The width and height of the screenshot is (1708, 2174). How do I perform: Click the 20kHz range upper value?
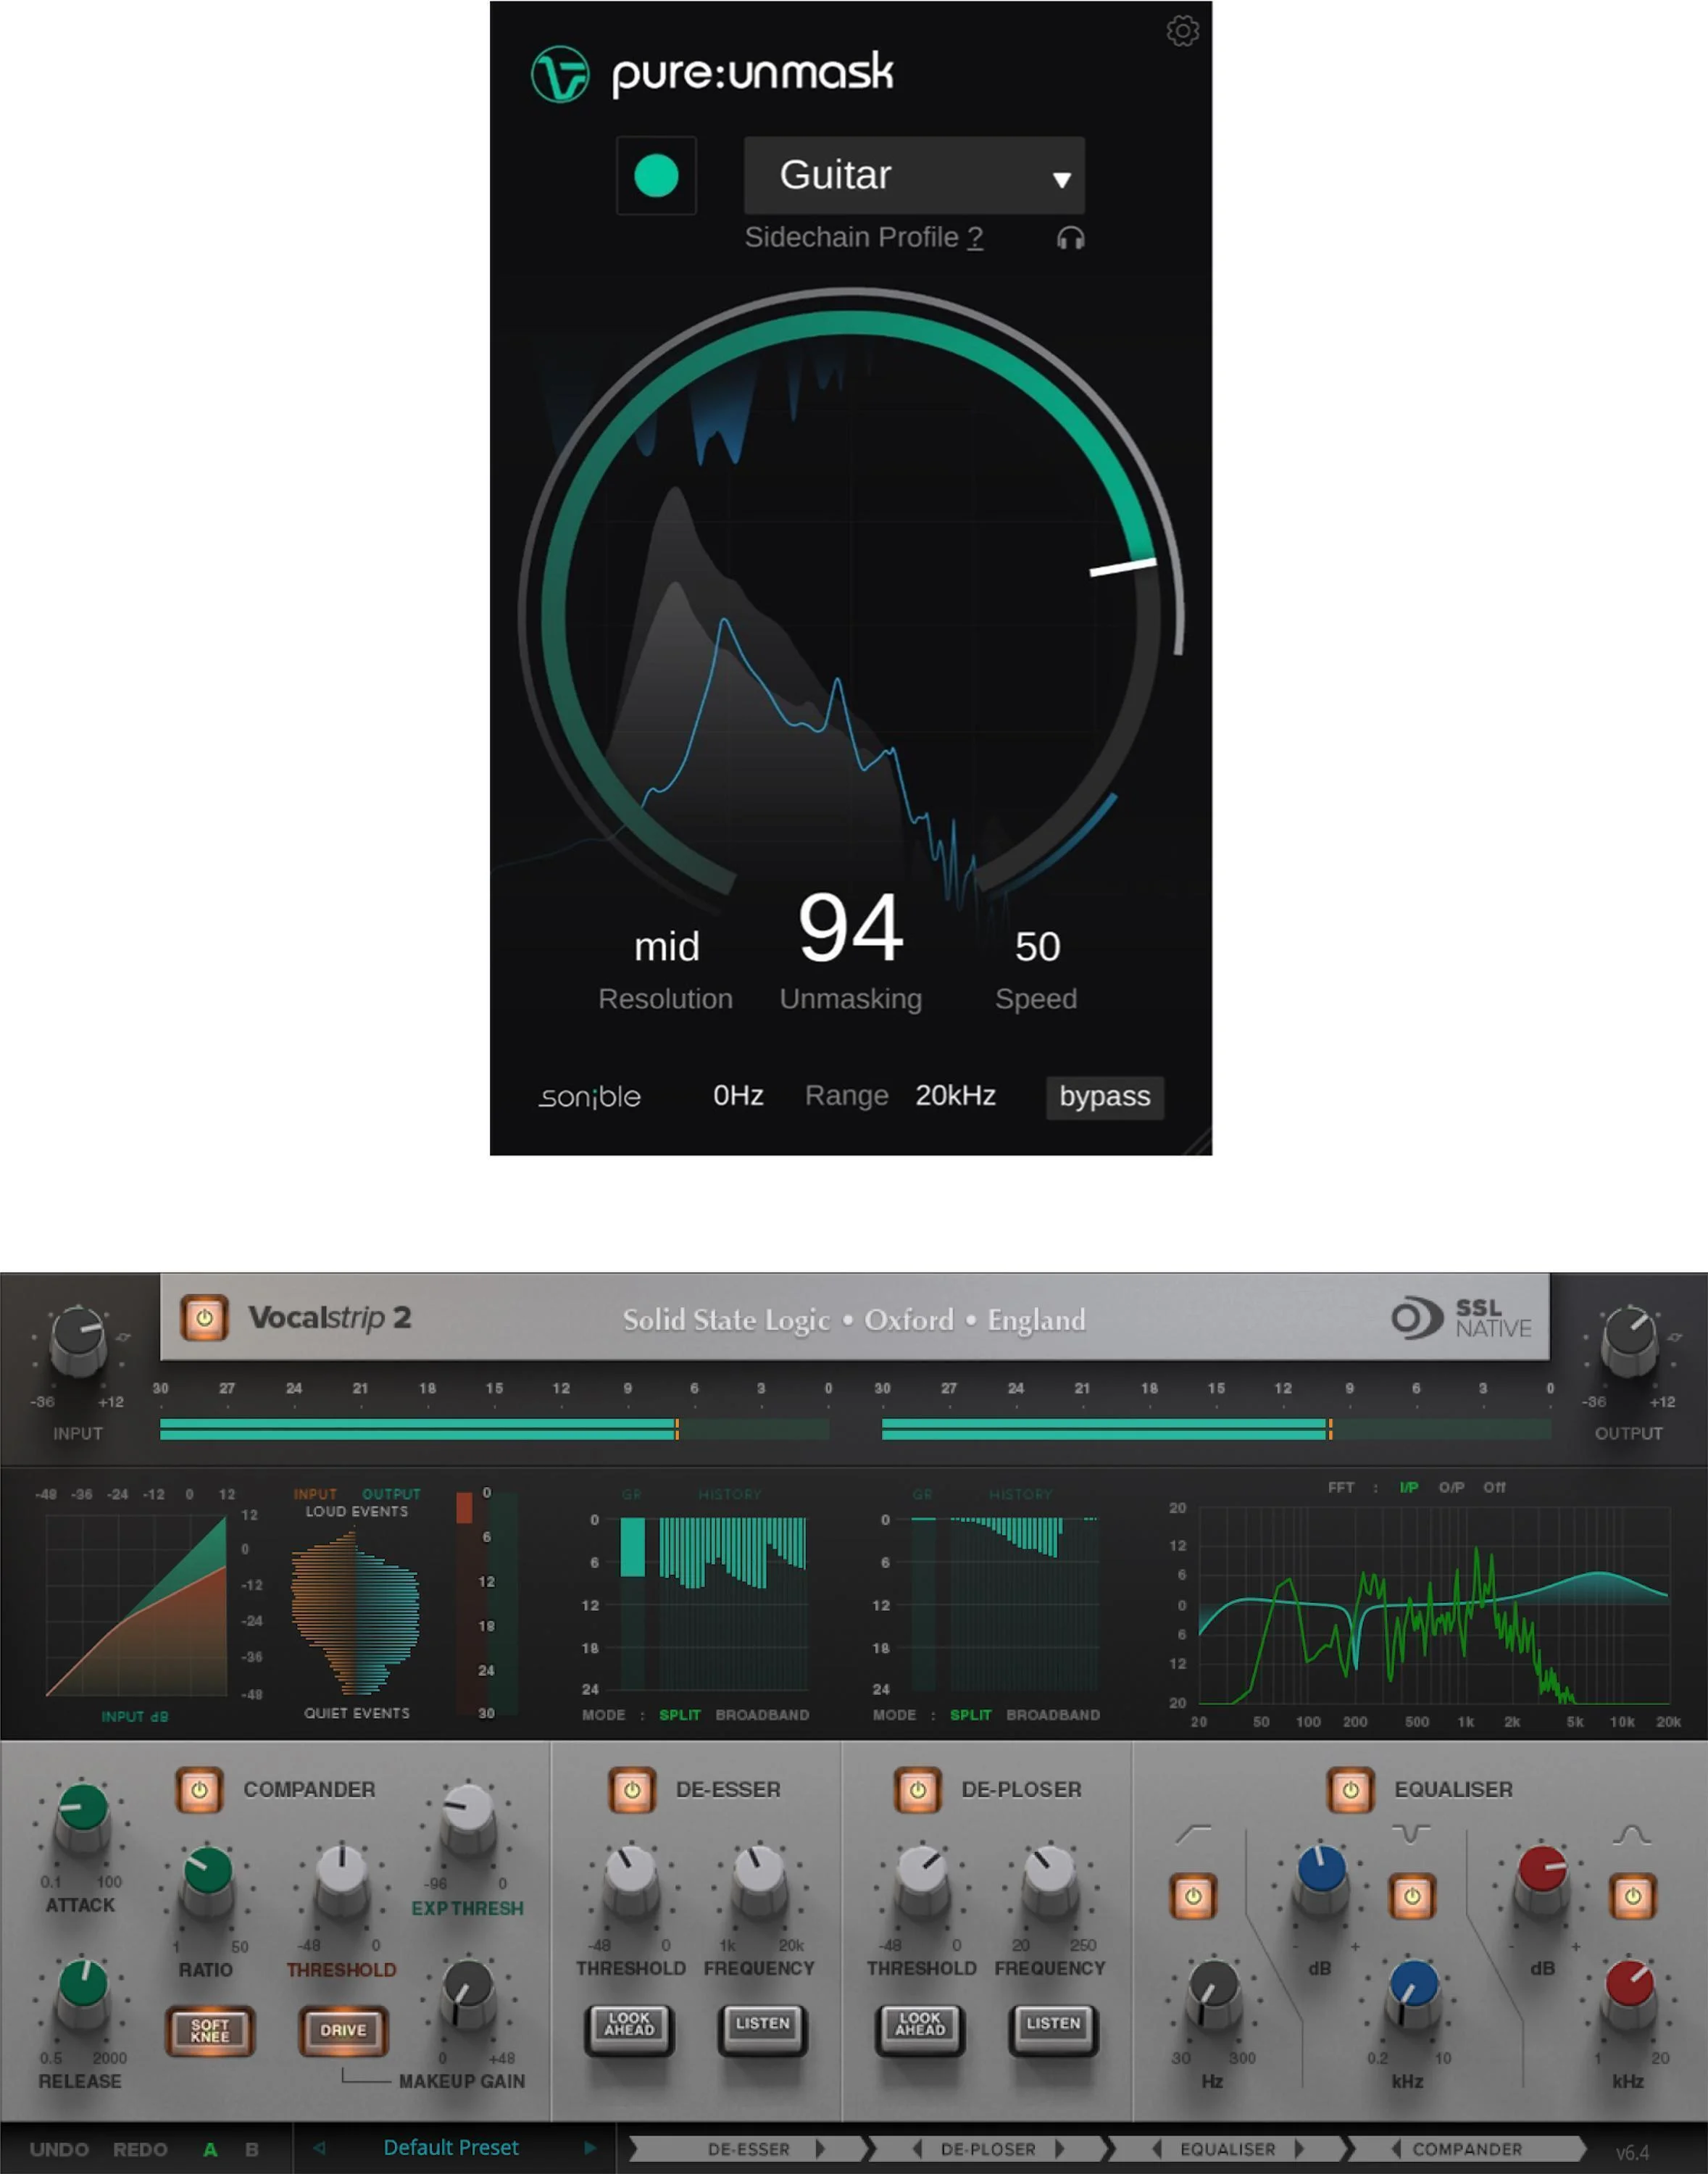(x=955, y=1096)
